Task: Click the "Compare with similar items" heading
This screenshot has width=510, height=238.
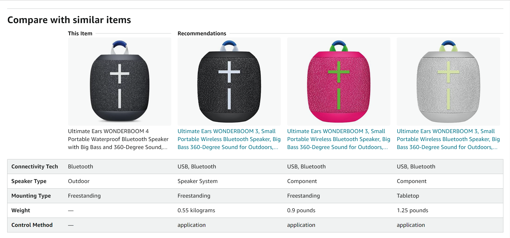Action: (69, 20)
